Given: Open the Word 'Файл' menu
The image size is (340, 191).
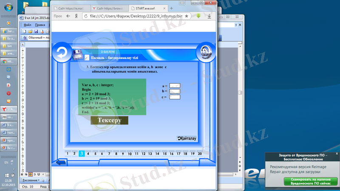Looking at the screenshot, I should click(x=28, y=25).
